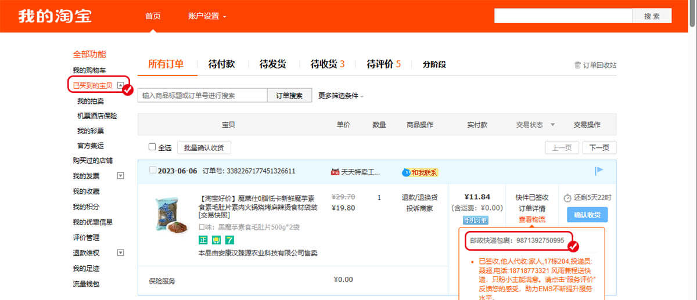Open 流量钱包 in the sidebar

pyautogui.click(x=86, y=284)
